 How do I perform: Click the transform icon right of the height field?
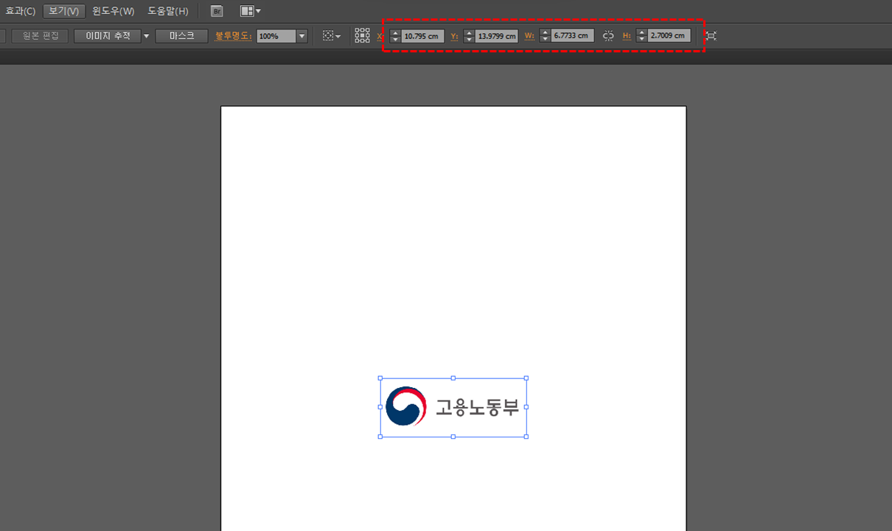point(710,35)
